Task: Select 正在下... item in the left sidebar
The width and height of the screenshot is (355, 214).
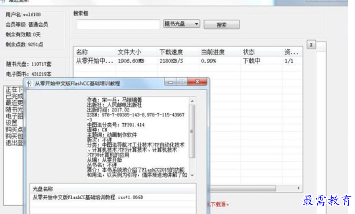Action: tap(14, 89)
